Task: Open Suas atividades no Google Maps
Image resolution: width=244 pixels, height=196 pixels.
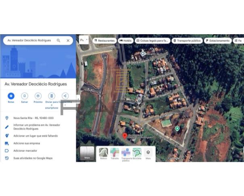Action: [33, 158]
